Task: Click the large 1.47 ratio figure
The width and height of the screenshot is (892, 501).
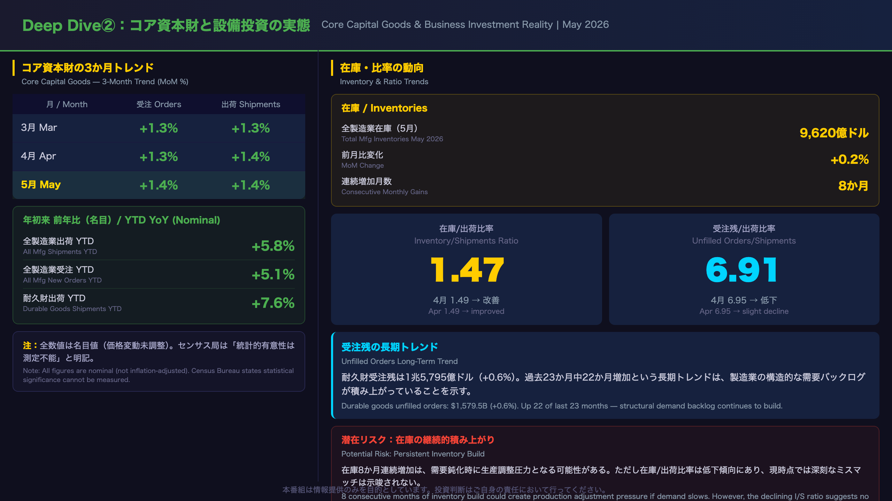Action: (467, 270)
